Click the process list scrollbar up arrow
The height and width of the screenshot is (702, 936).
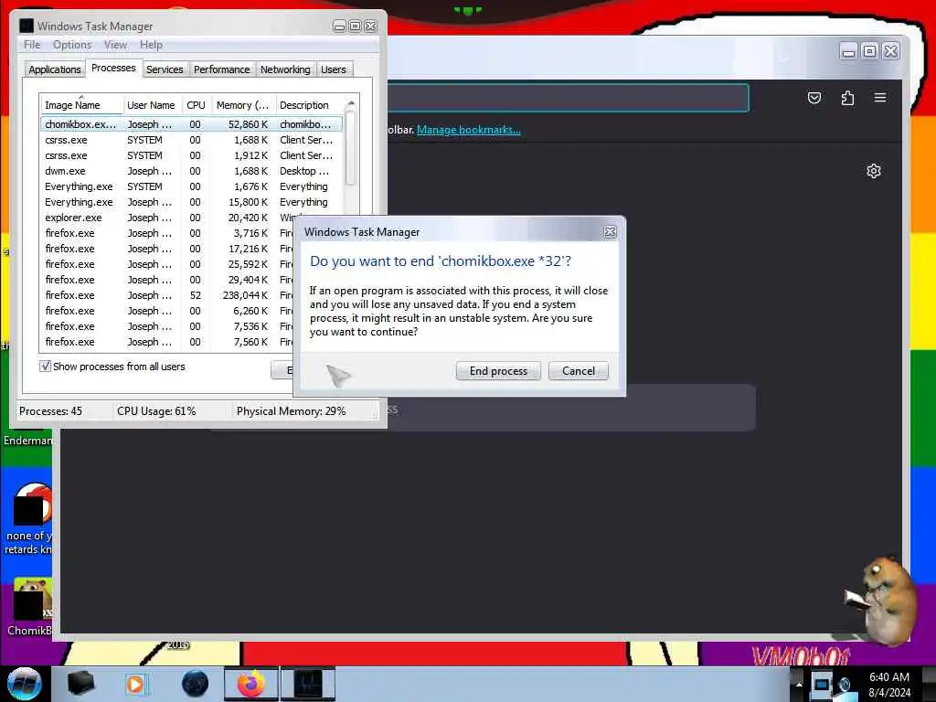(351, 104)
